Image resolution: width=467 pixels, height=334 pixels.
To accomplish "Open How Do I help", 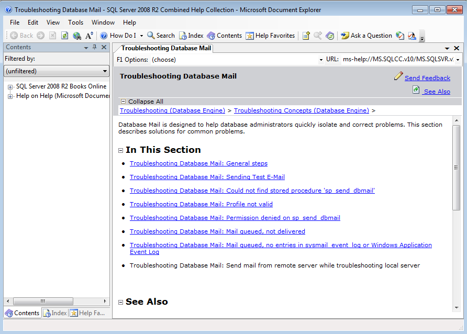I will click(x=118, y=36).
